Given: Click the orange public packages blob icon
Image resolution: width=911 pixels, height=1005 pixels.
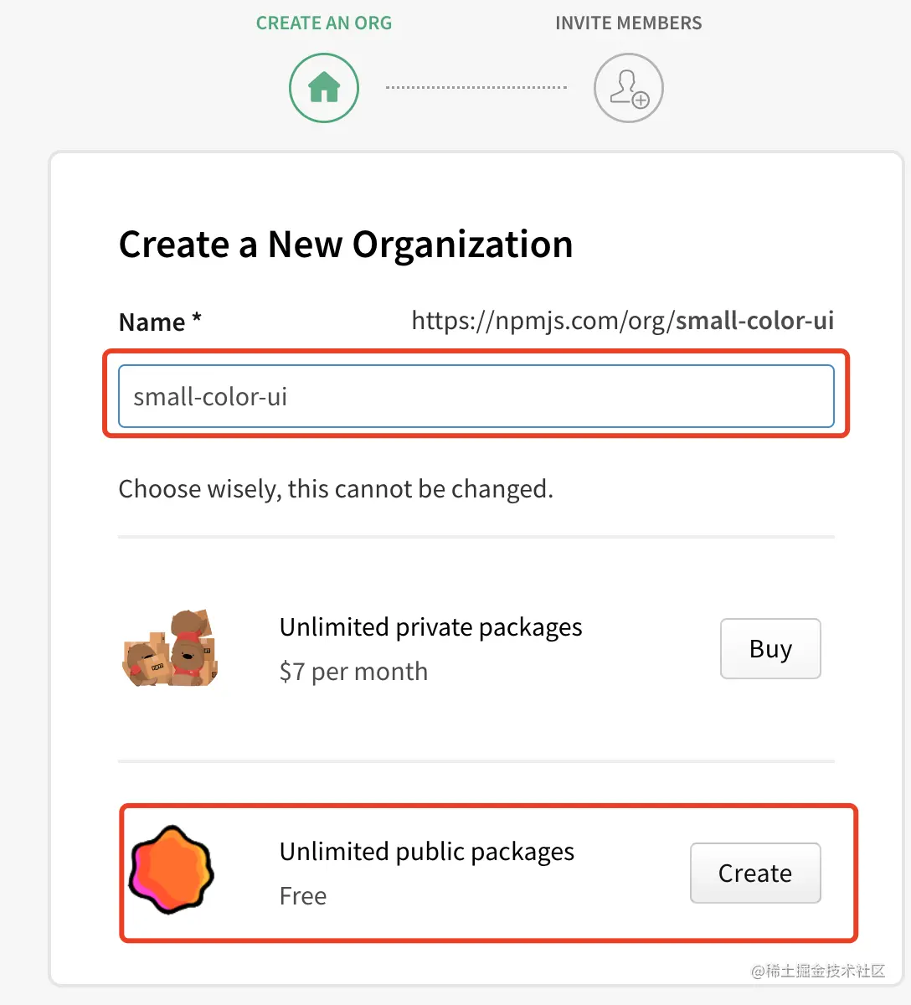Looking at the screenshot, I should pyautogui.click(x=172, y=871).
